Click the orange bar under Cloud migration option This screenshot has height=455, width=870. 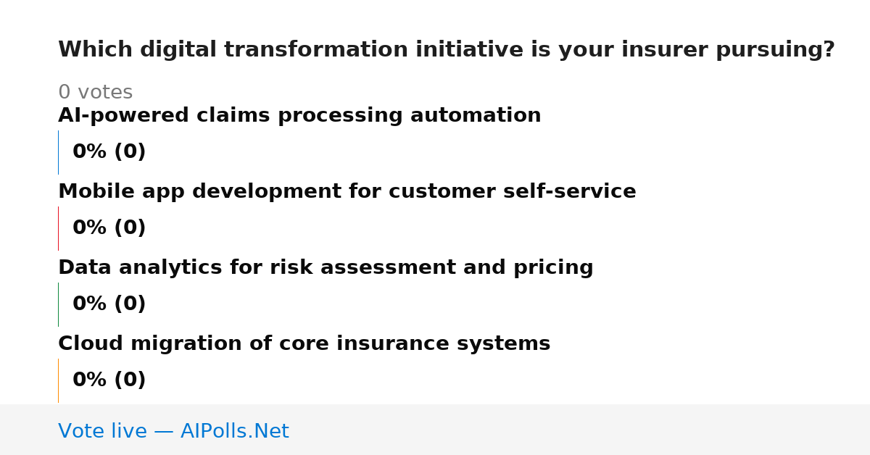click(58, 380)
